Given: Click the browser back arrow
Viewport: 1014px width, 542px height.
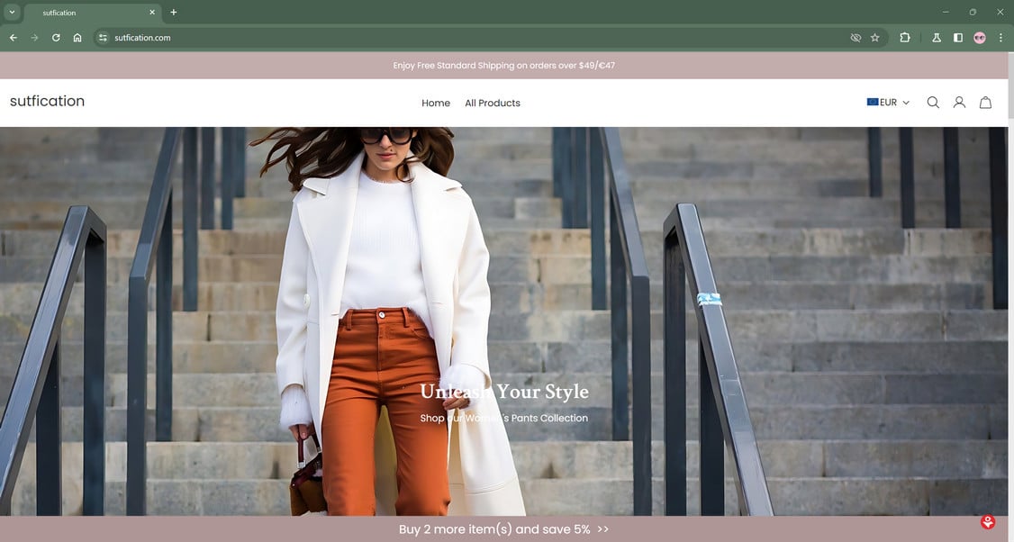Looking at the screenshot, I should [x=13, y=38].
